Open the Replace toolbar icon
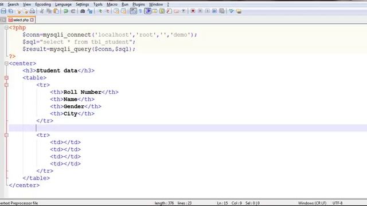 [x=90, y=11]
